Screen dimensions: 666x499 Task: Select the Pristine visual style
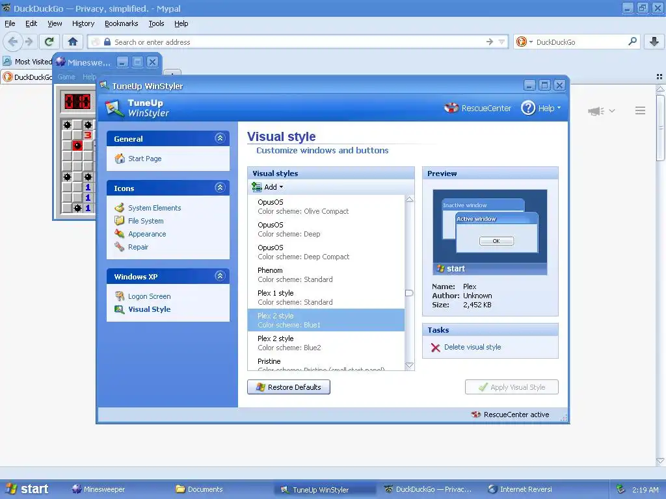[x=326, y=363]
